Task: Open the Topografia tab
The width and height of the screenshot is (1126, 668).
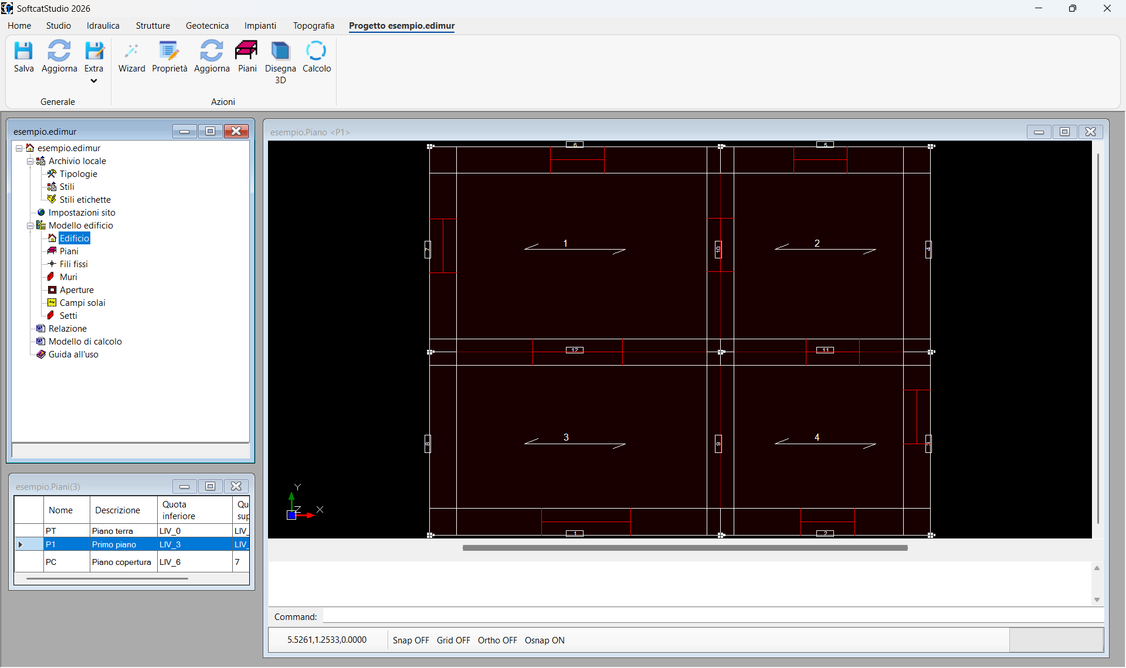Action: click(314, 26)
